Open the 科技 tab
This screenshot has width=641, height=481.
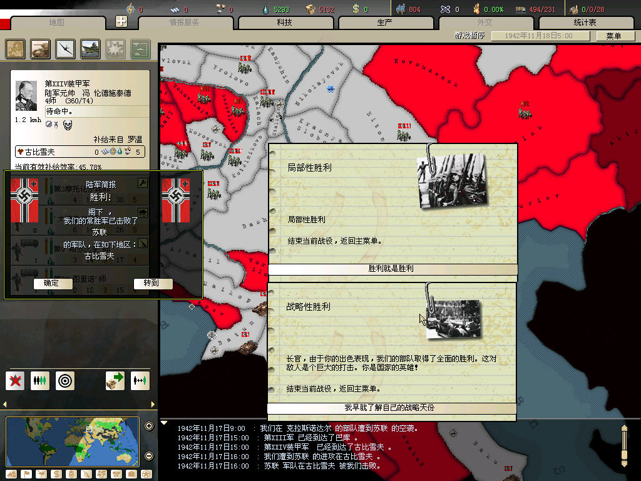(x=285, y=23)
